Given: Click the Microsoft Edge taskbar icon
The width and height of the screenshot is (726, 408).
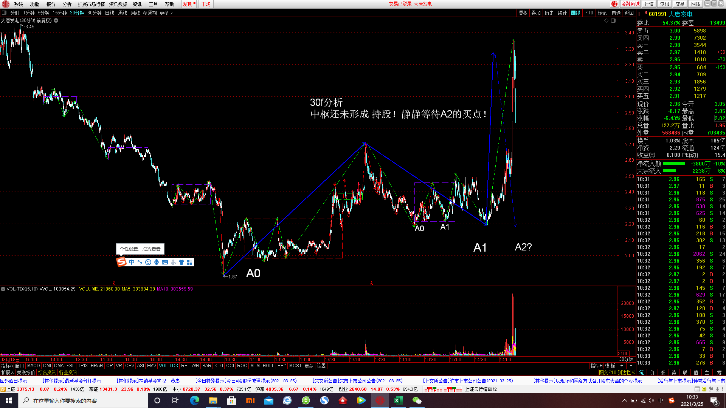Looking at the screenshot, I should (195, 400).
